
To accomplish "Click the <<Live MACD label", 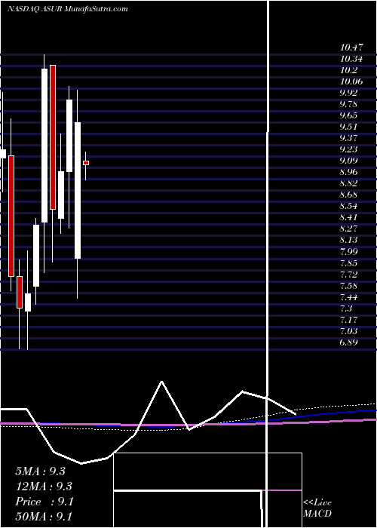I will [x=317, y=508].
